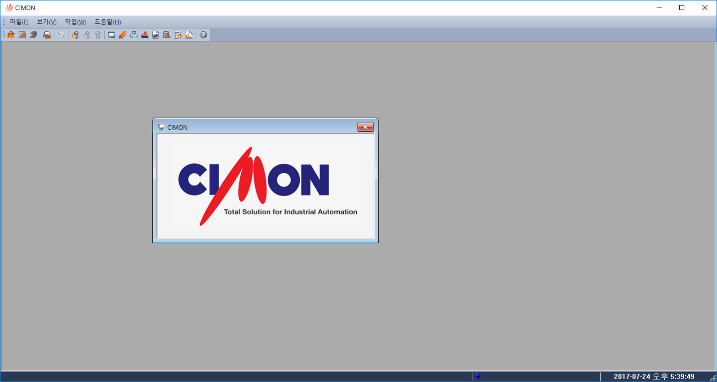Open the 도움말(H) menu
Screen dimensions: 717x382
pos(108,22)
